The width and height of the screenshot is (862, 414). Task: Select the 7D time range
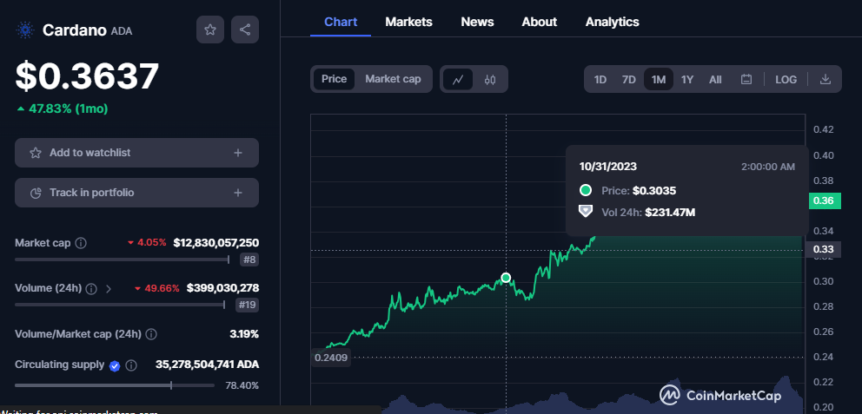(628, 79)
